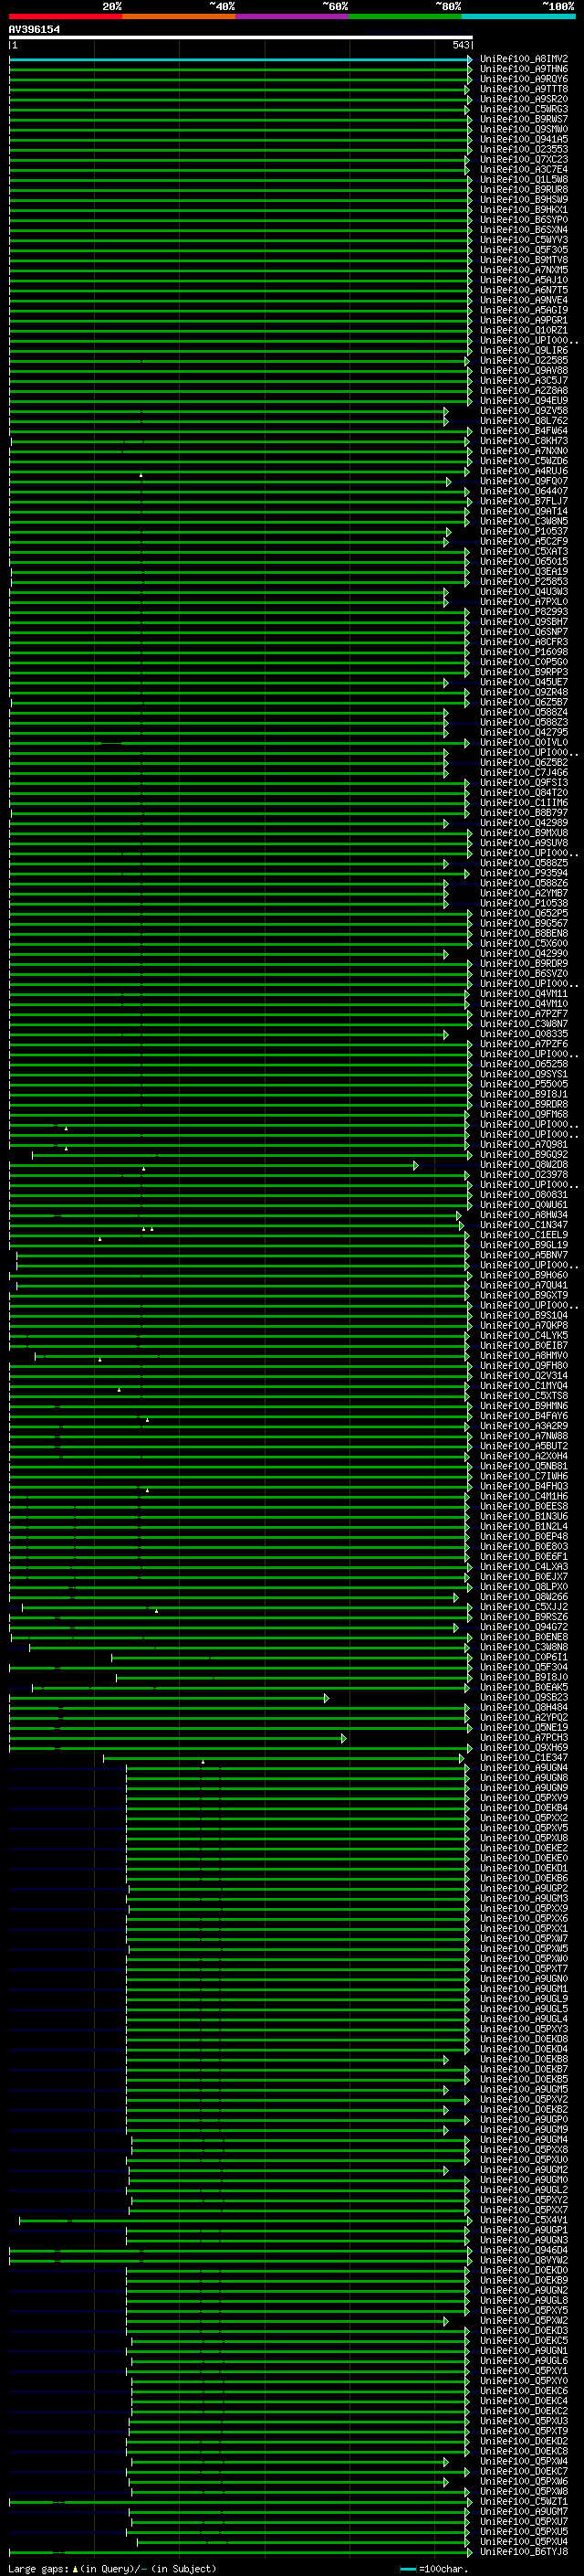584x2576 pixels.
Task: Select the UniRef100_D0EKB8 label
Action: tap(523, 2060)
